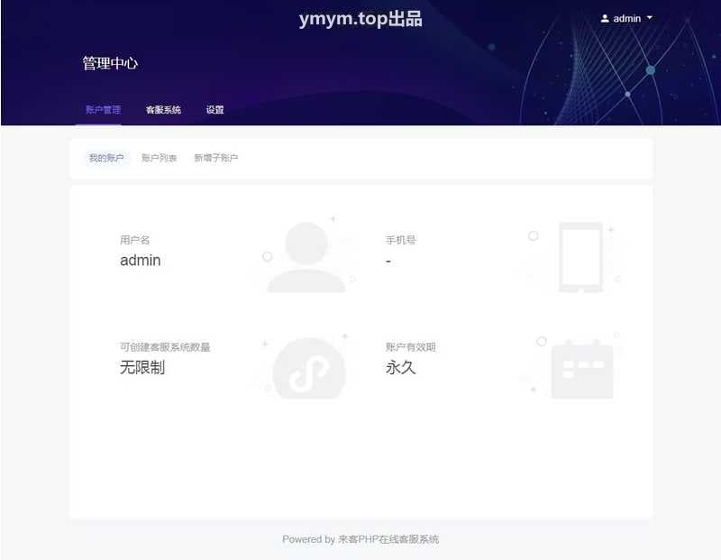
Task: Click the phone number dash value
Action: 388,262
